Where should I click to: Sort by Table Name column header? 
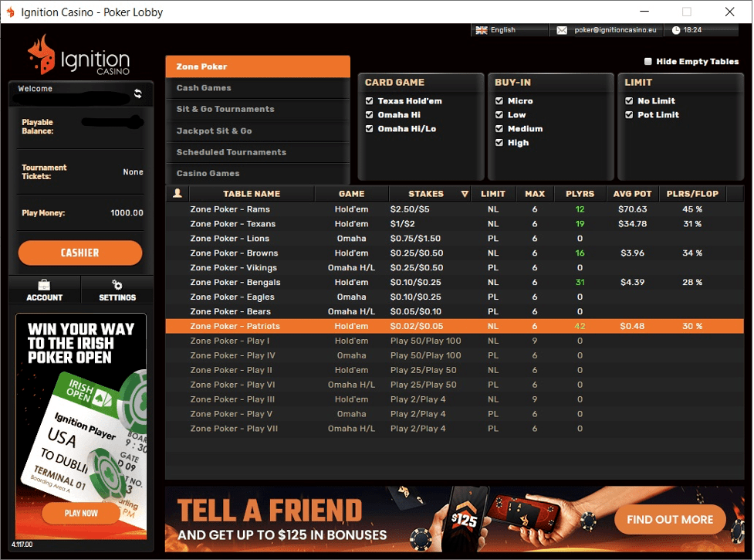click(x=252, y=194)
